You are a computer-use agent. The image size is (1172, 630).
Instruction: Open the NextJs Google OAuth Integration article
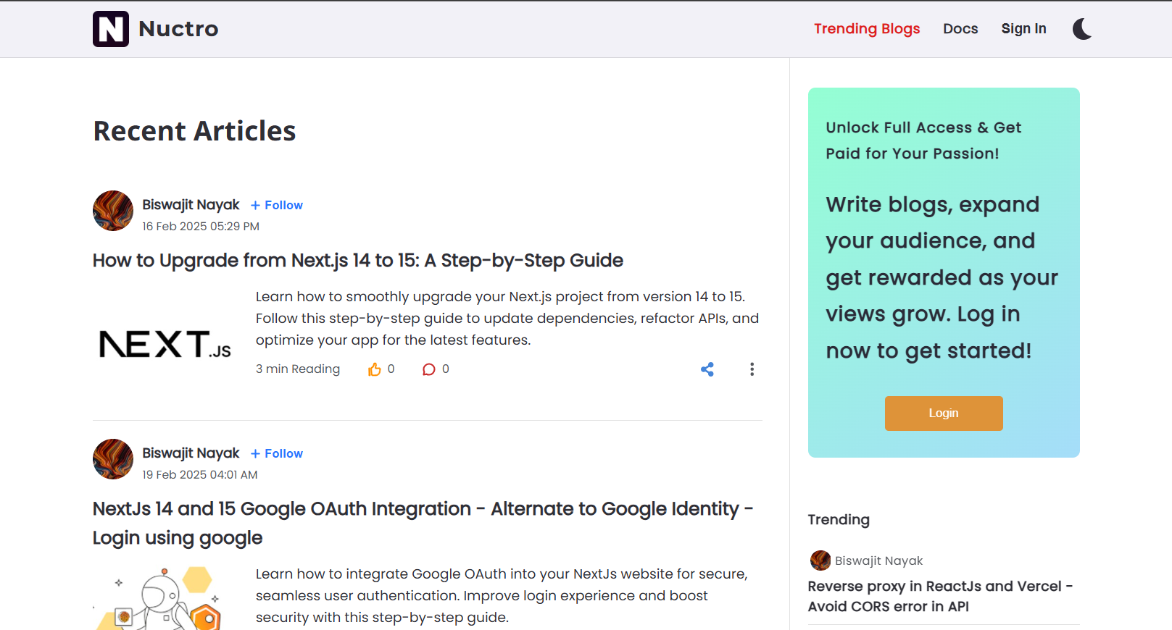[423, 524]
